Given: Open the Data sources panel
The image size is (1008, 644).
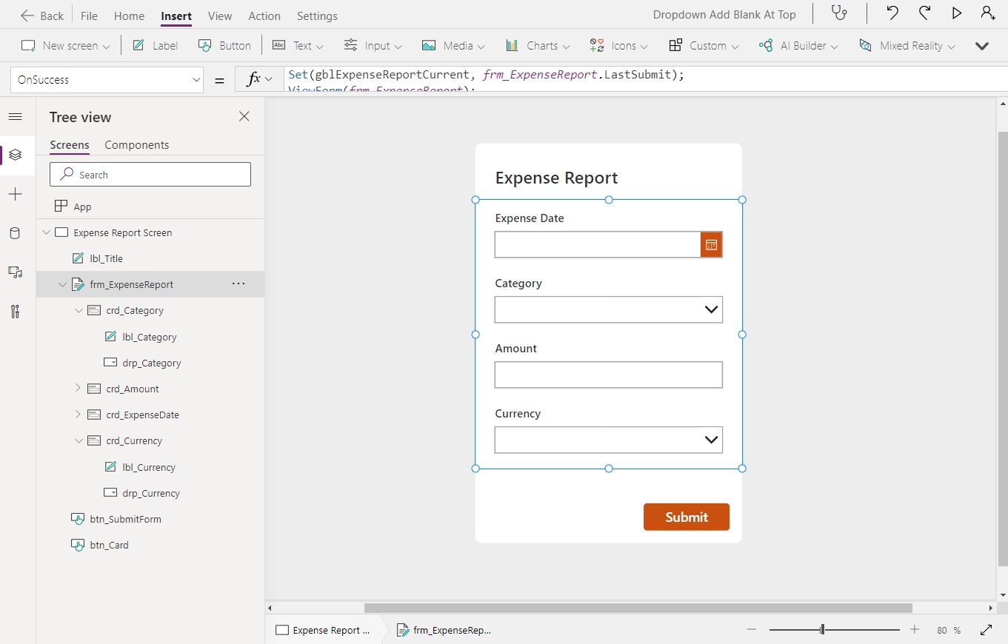Looking at the screenshot, I should [x=16, y=233].
